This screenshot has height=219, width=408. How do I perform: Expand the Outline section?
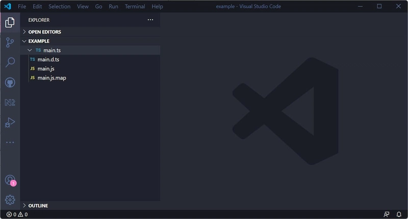click(90, 205)
